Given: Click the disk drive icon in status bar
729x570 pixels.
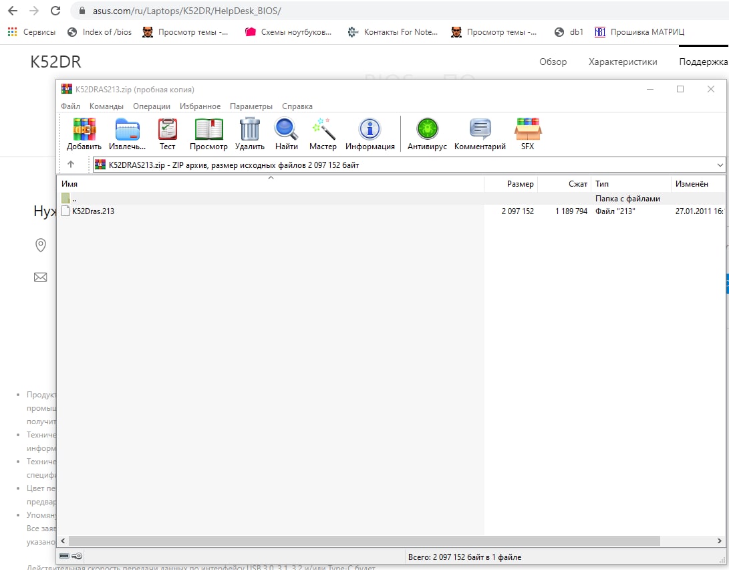Looking at the screenshot, I should pyautogui.click(x=65, y=556).
